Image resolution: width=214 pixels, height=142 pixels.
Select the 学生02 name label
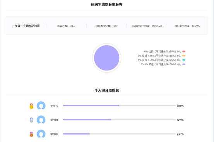[54, 134]
